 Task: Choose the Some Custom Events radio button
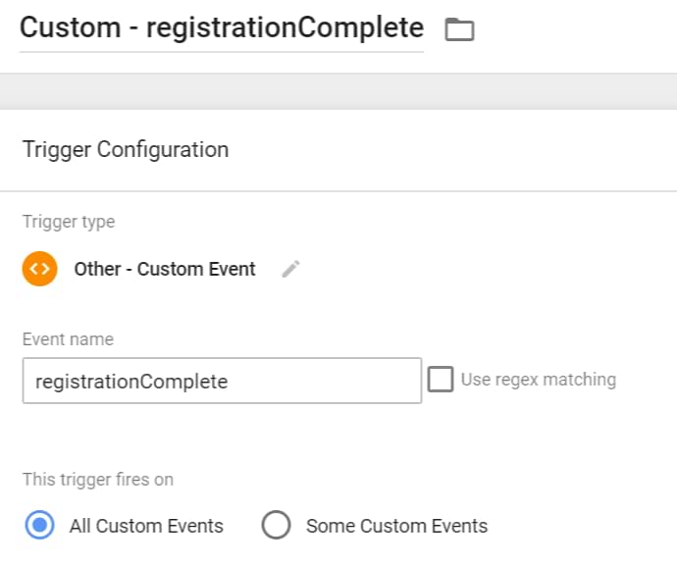coord(277,526)
